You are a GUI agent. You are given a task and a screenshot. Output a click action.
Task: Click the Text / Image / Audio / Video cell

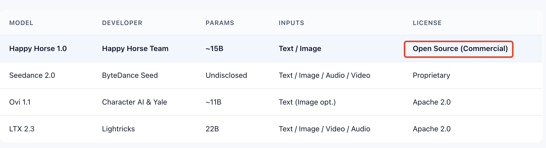pyautogui.click(x=324, y=75)
